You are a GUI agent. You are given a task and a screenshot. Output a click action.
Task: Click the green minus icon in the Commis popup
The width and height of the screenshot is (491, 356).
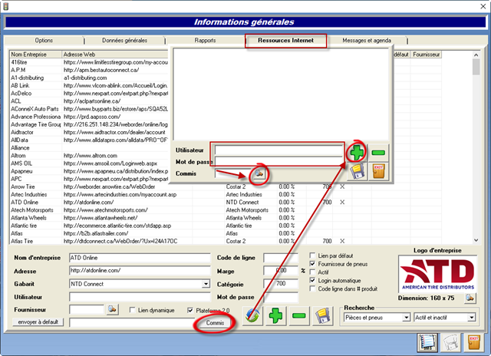[x=378, y=153]
